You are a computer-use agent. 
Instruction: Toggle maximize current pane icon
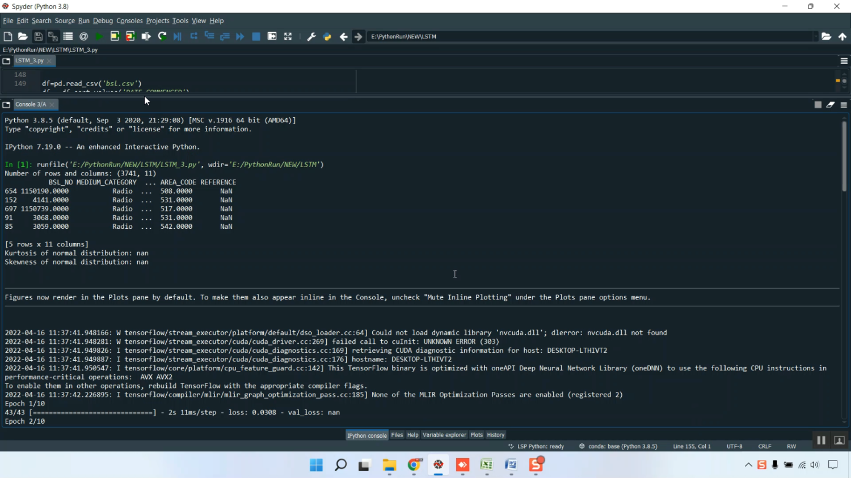[x=272, y=36]
